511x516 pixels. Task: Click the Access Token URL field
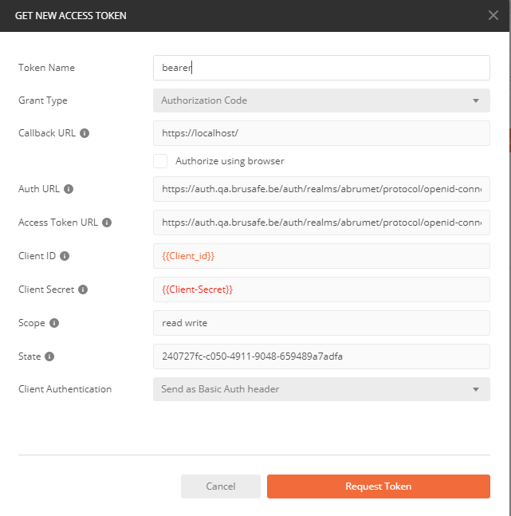click(321, 223)
